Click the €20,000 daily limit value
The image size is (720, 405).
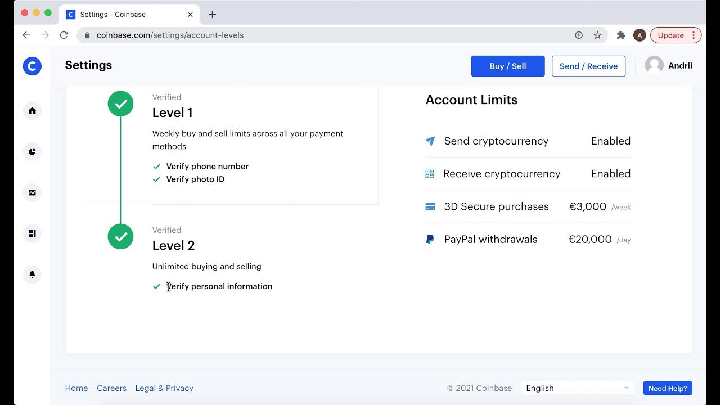[590, 239]
